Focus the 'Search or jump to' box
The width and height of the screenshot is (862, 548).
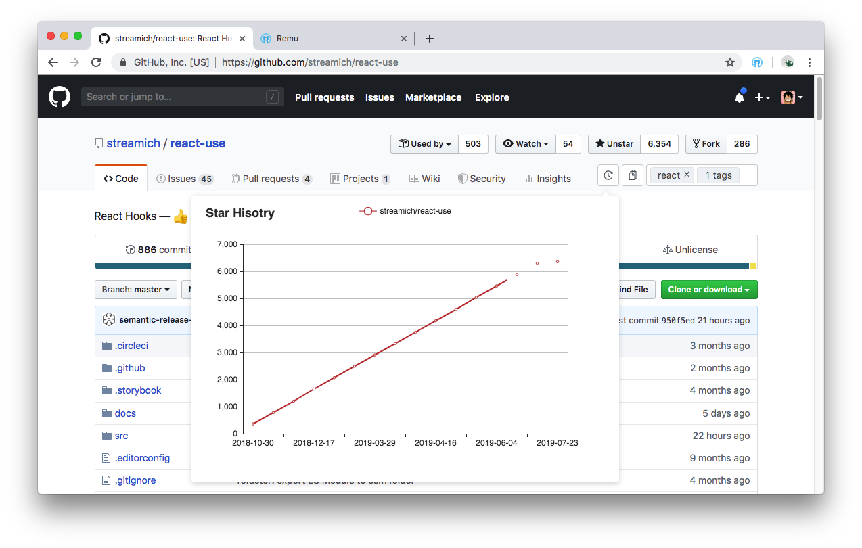point(183,97)
